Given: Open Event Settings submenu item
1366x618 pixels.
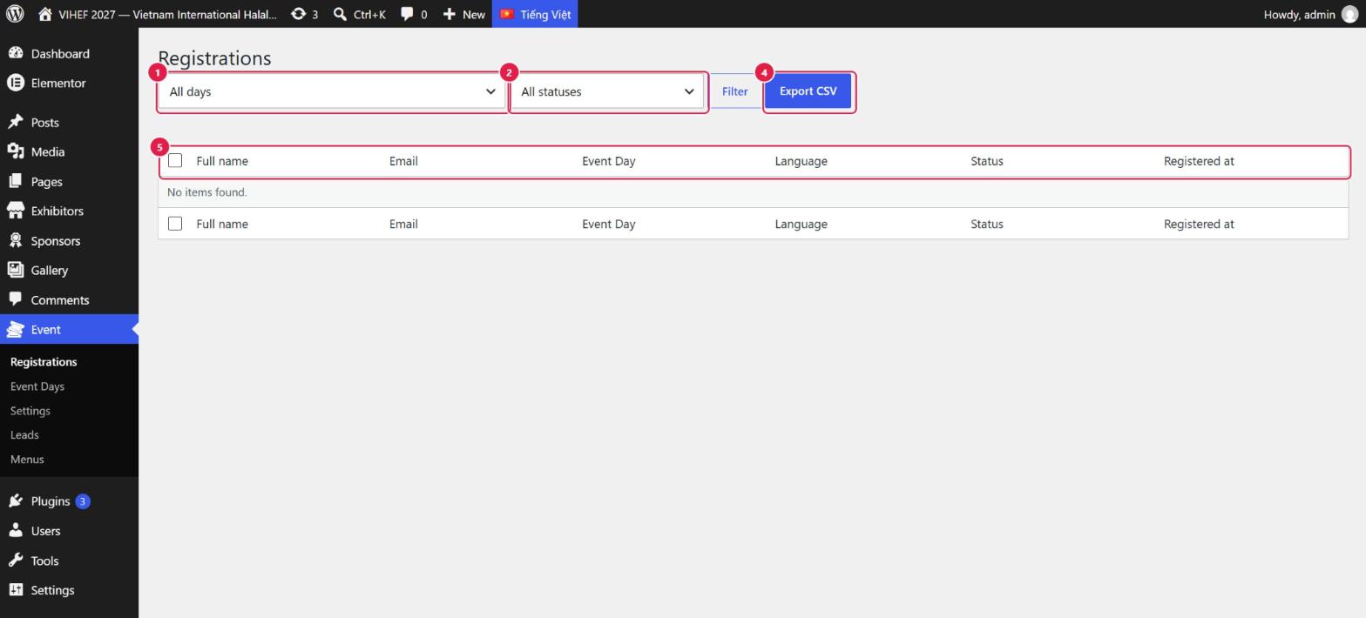Looking at the screenshot, I should click(x=30, y=410).
